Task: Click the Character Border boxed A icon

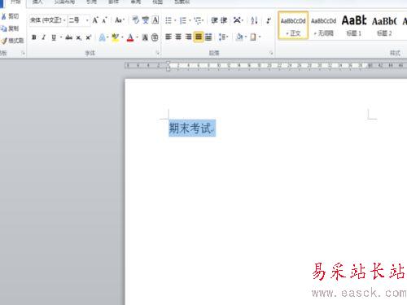Action: 155,20
